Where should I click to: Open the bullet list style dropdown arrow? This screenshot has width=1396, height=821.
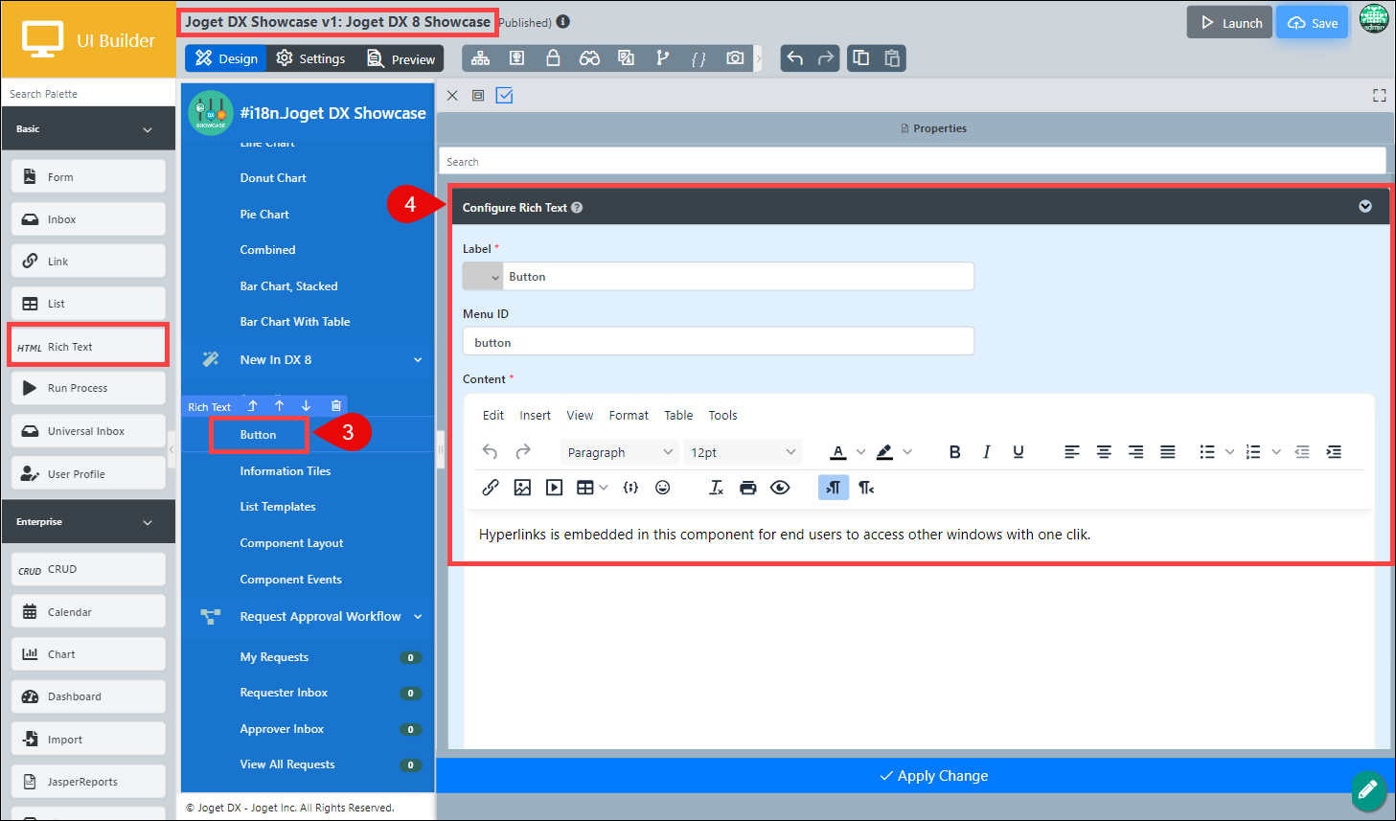[1229, 452]
